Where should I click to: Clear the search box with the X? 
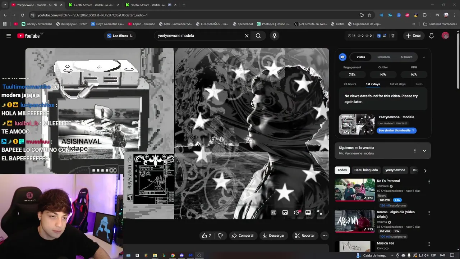(247, 36)
